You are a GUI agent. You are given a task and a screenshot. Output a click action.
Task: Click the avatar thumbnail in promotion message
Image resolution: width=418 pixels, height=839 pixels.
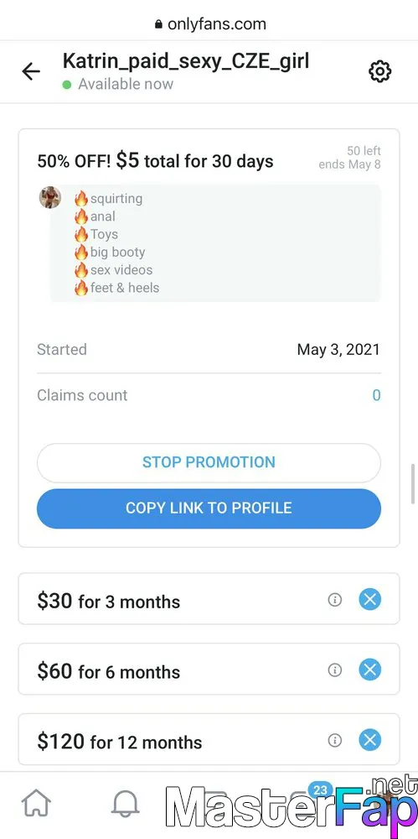coord(49,197)
